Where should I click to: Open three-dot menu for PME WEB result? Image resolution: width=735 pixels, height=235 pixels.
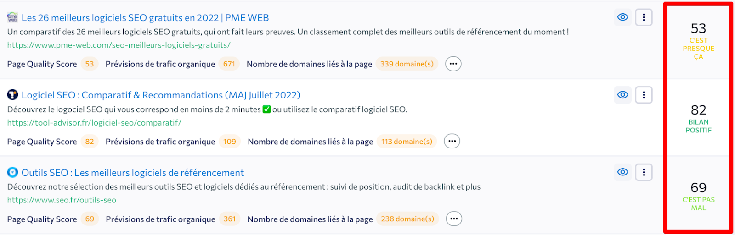pyautogui.click(x=644, y=17)
